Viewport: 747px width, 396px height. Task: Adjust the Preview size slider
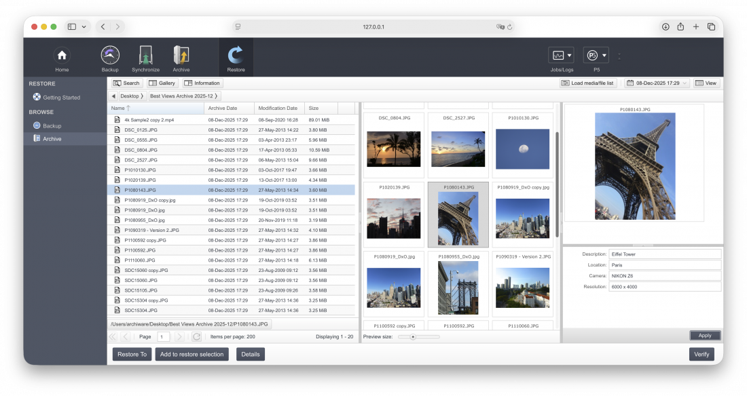click(412, 336)
